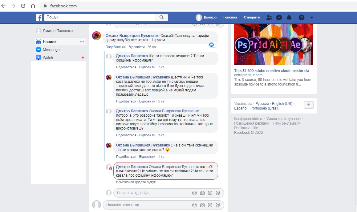This screenshot has width=357, height=212.
Task: Insert emoji in comment field
Action: click(x=194, y=205)
